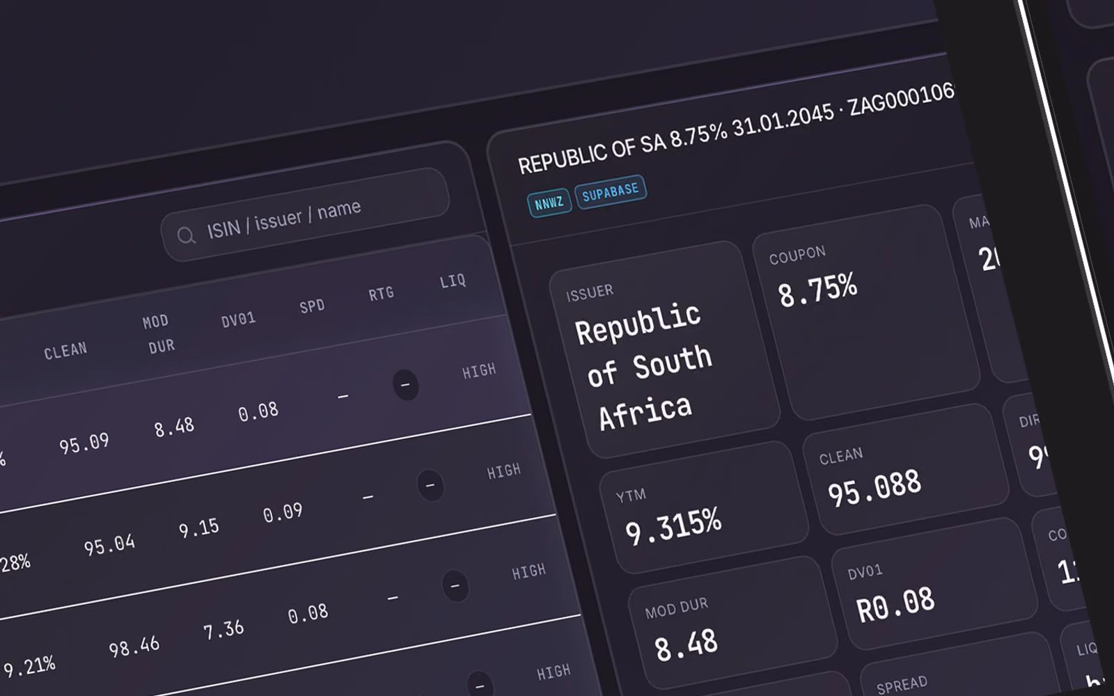Sort by the CLEAN column header

click(x=65, y=351)
